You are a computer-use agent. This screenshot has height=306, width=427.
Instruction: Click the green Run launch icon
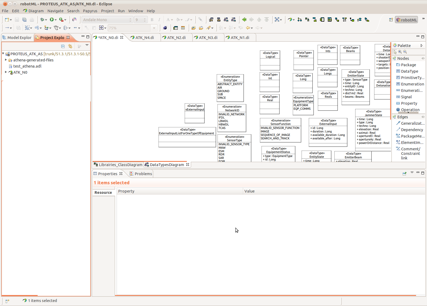52,19
